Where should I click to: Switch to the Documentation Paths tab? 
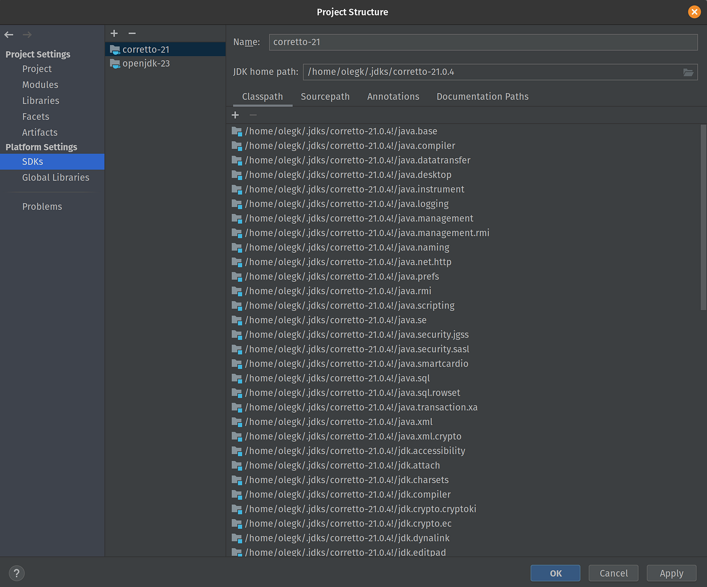(483, 96)
